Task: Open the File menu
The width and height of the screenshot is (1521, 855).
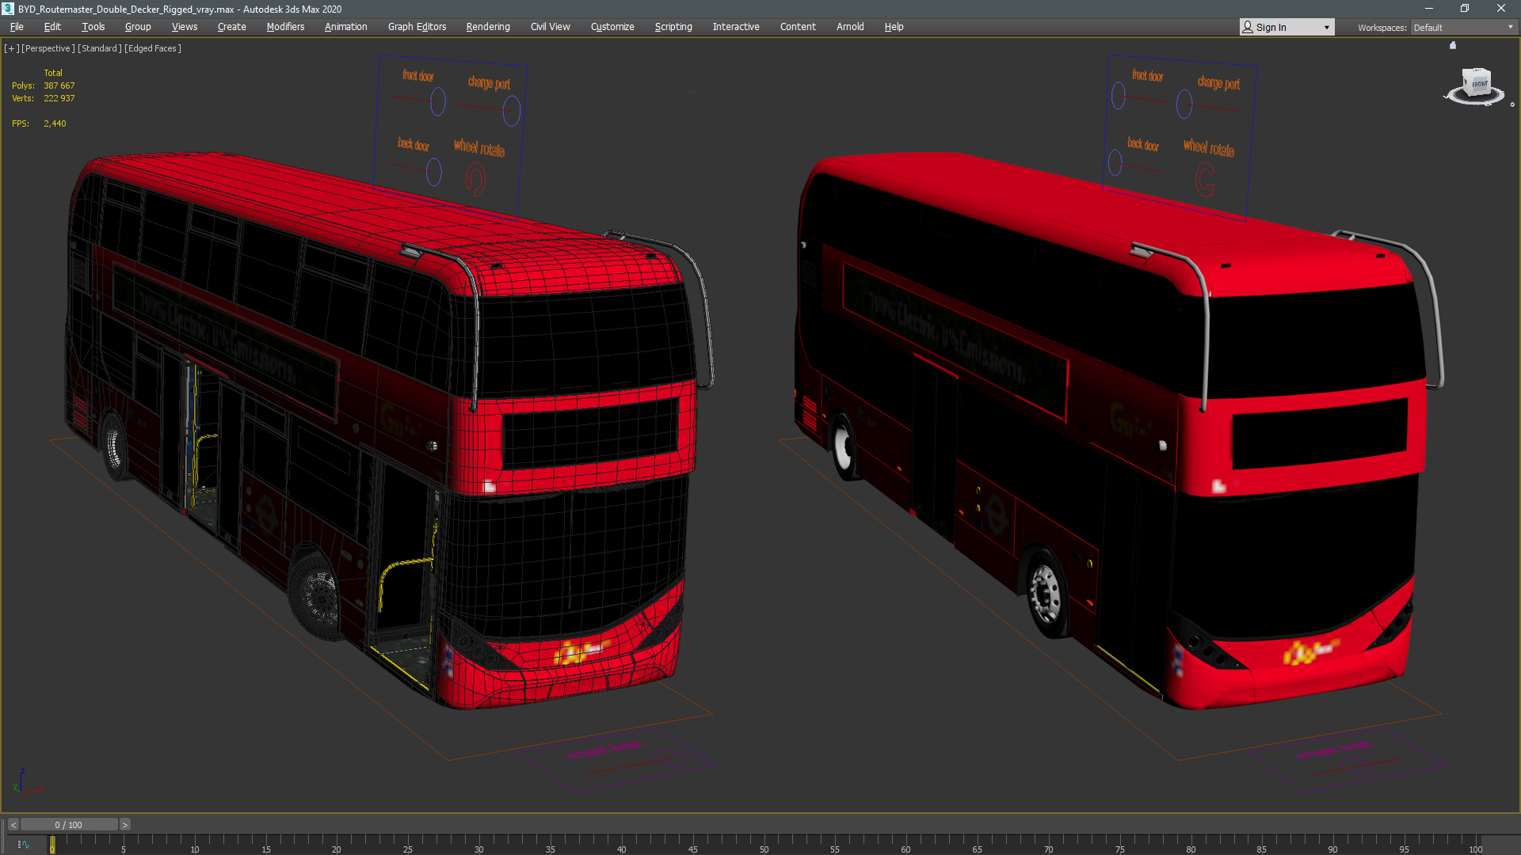Action: point(17,27)
